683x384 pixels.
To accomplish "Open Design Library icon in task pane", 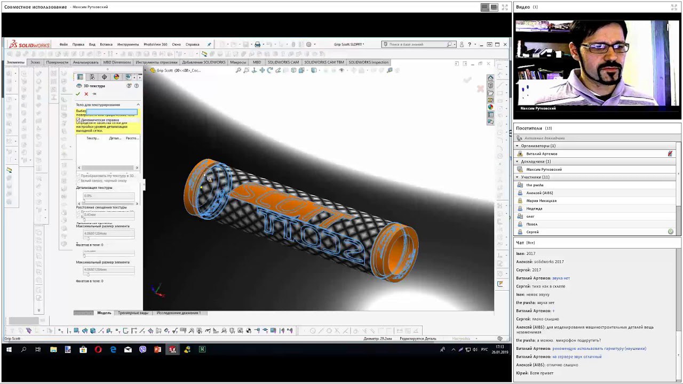I will (x=490, y=85).
